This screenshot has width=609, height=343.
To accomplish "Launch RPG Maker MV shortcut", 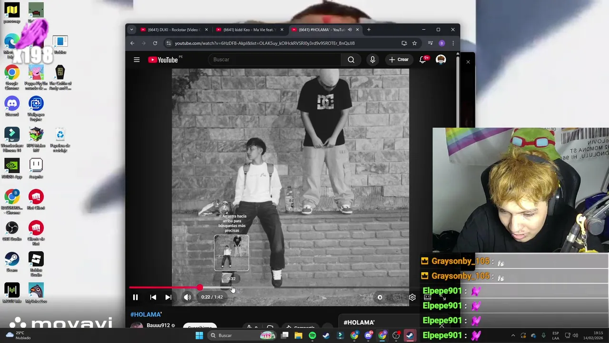I will (x=36, y=140).
